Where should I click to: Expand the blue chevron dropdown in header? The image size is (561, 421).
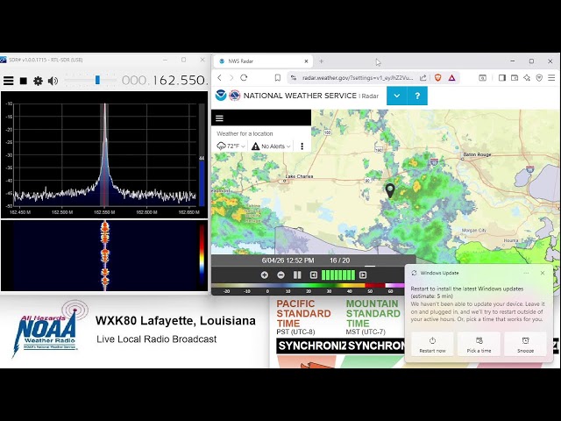[x=397, y=96]
